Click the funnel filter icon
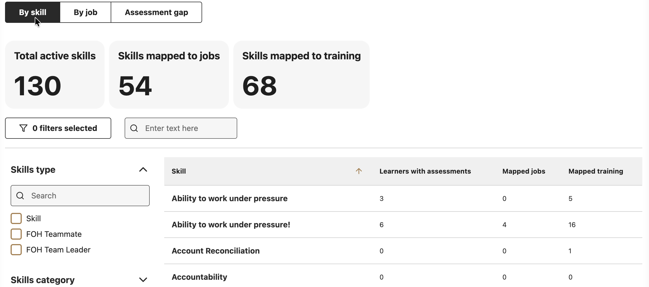 click(23, 128)
